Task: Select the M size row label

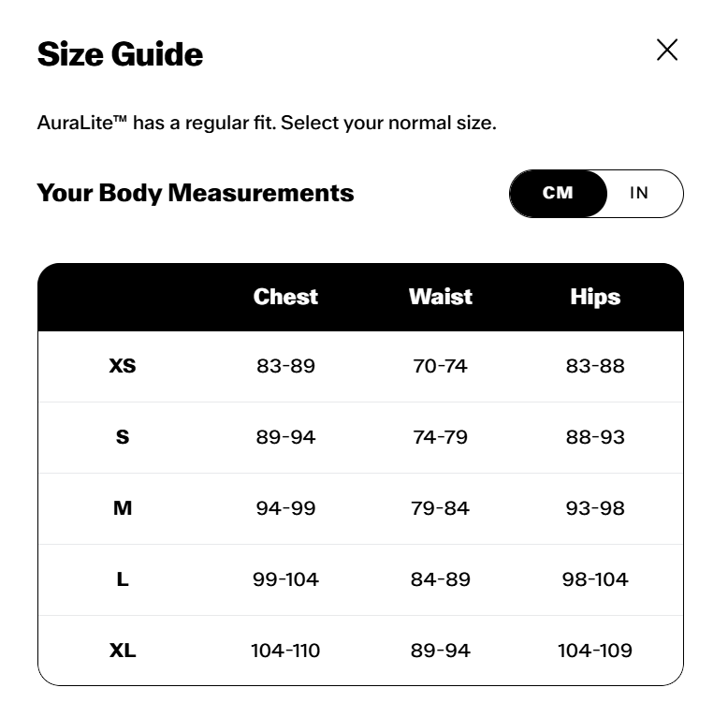Action: [x=123, y=508]
